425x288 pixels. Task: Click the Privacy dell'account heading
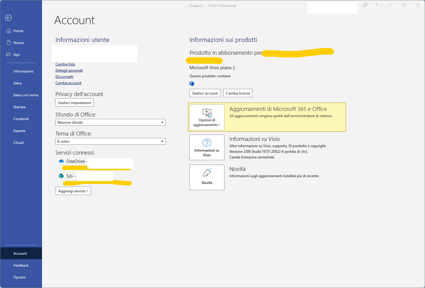[79, 94]
